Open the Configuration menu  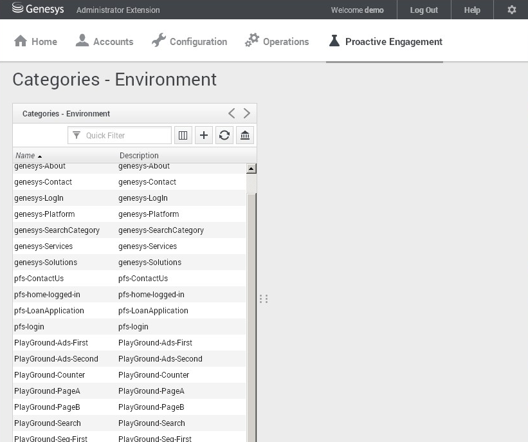pyautogui.click(x=189, y=41)
